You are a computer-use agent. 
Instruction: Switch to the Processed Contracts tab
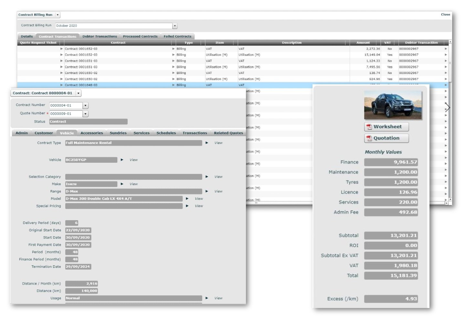[x=140, y=36]
